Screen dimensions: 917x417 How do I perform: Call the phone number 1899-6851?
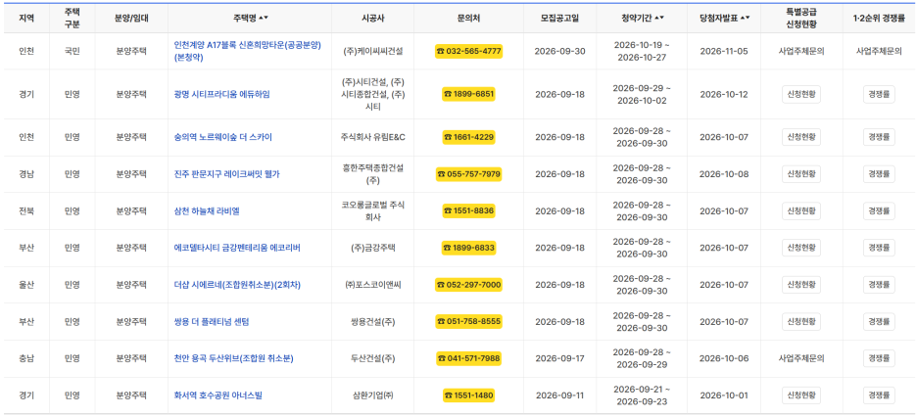(x=468, y=94)
